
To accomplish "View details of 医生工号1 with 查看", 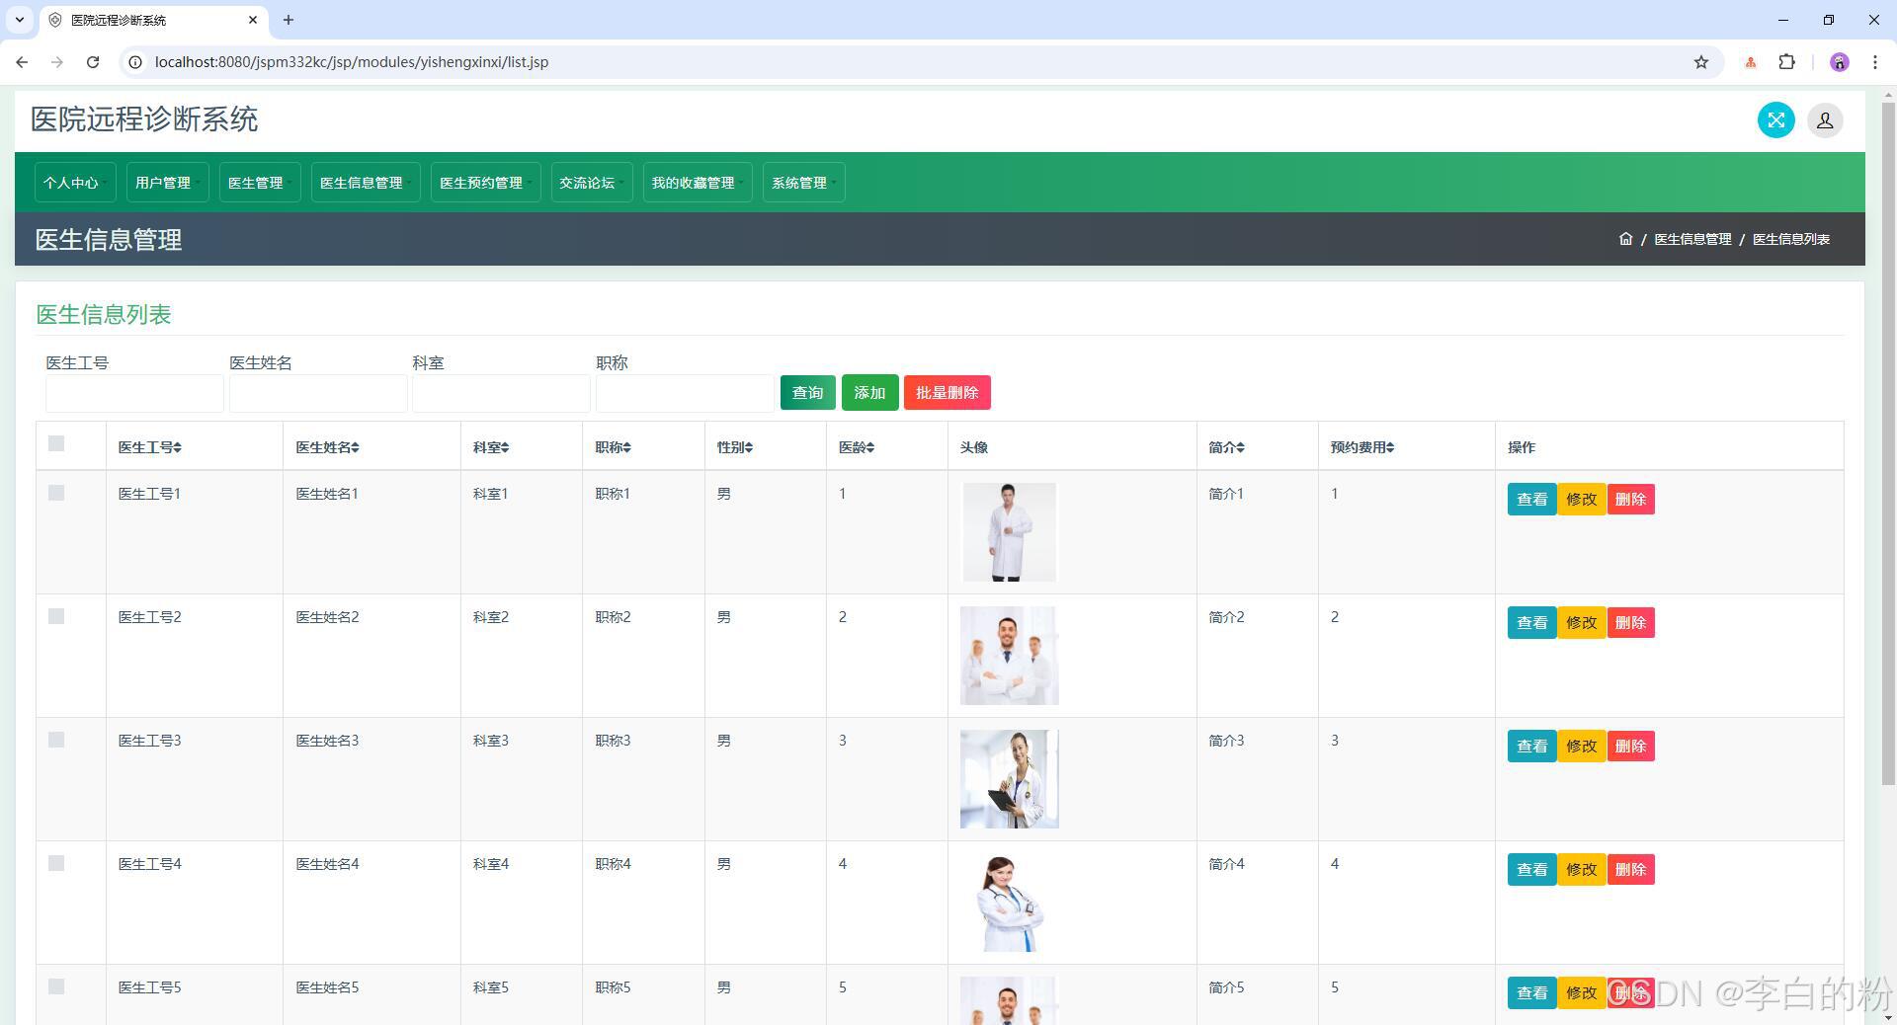I will coord(1531,500).
